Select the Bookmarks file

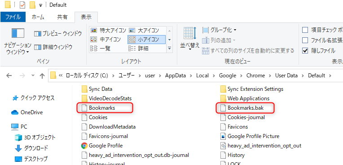coord(98,108)
